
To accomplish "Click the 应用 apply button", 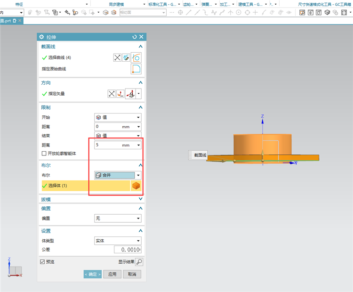I will [112, 274].
